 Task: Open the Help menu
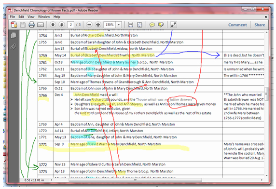[57, 17]
